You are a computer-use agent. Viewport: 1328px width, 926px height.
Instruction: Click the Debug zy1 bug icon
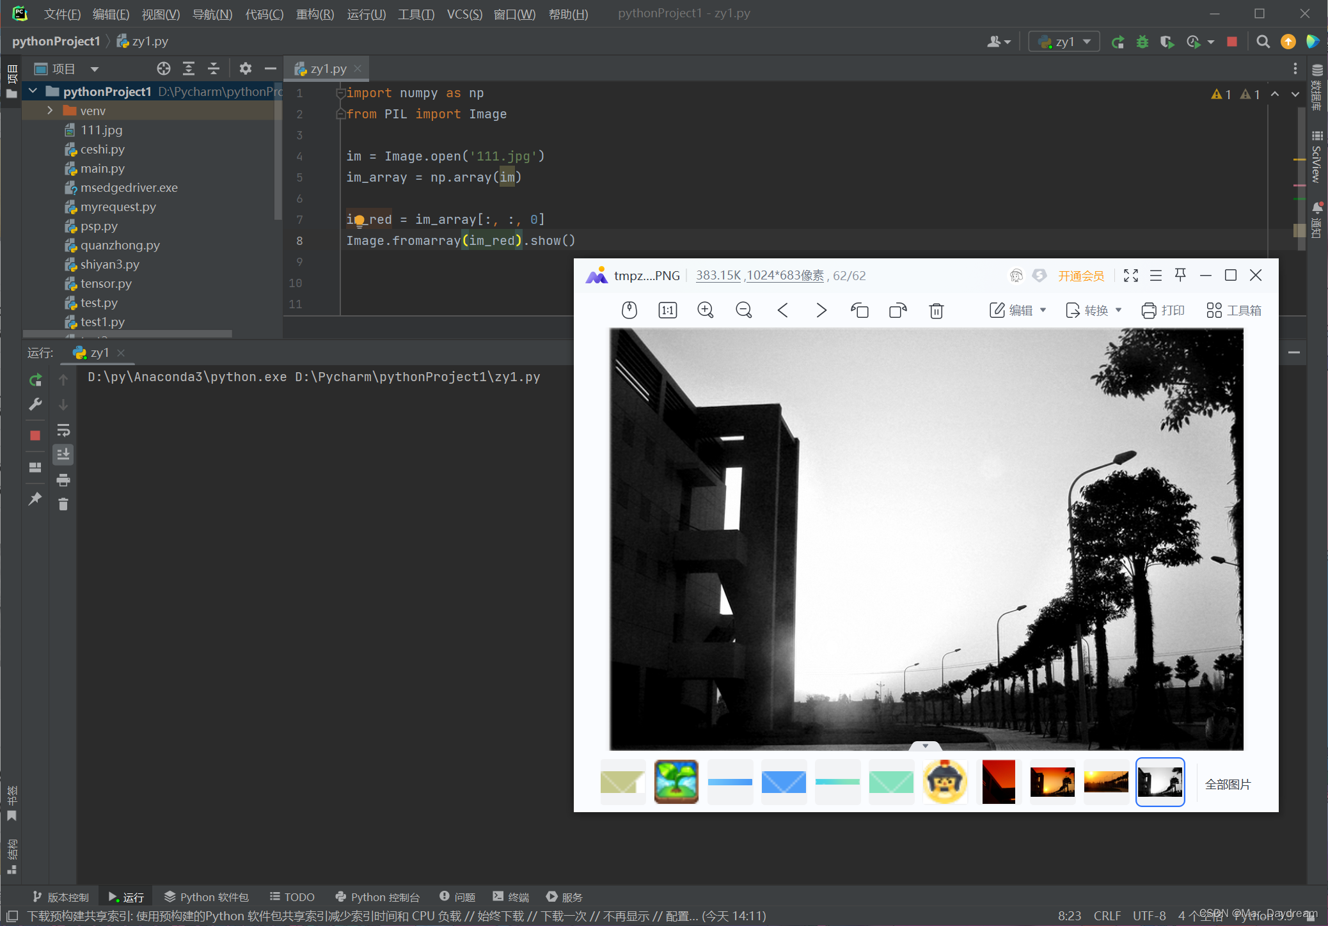(1142, 42)
